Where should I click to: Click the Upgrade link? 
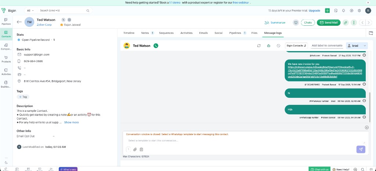314,11
